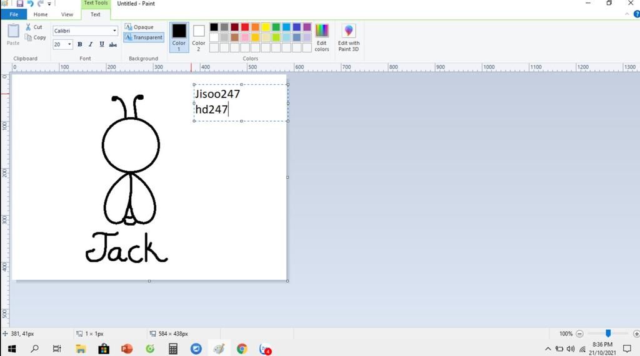Viewport: 640px width, 356px height.
Task: Pick the green color swatch
Action: click(x=276, y=27)
